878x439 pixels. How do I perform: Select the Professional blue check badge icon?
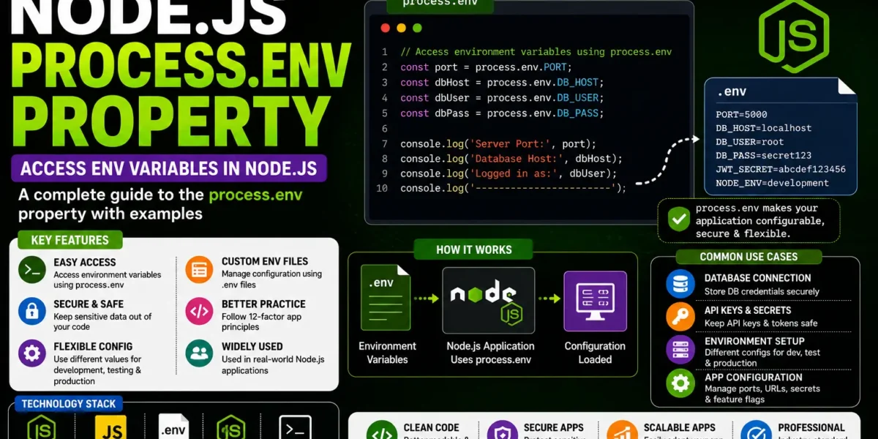pos(756,432)
